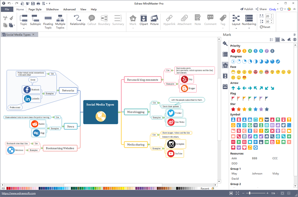Open the Slideshow menu tab

pos(52,9)
